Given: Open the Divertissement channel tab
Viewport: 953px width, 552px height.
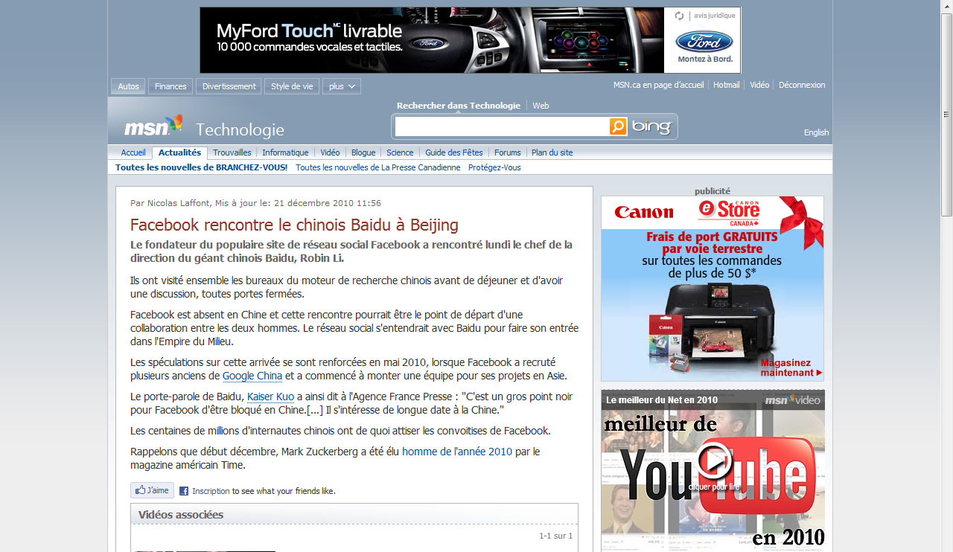Looking at the screenshot, I should pos(229,86).
